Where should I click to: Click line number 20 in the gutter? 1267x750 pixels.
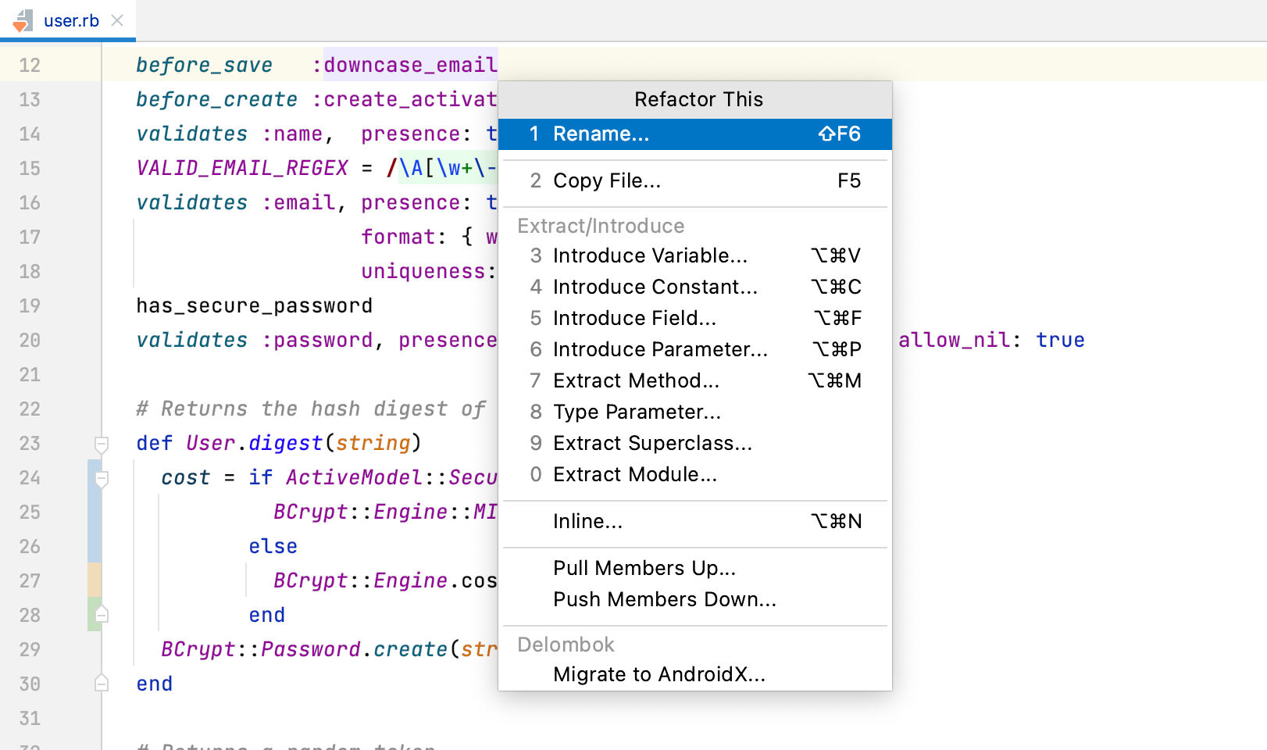coord(30,340)
